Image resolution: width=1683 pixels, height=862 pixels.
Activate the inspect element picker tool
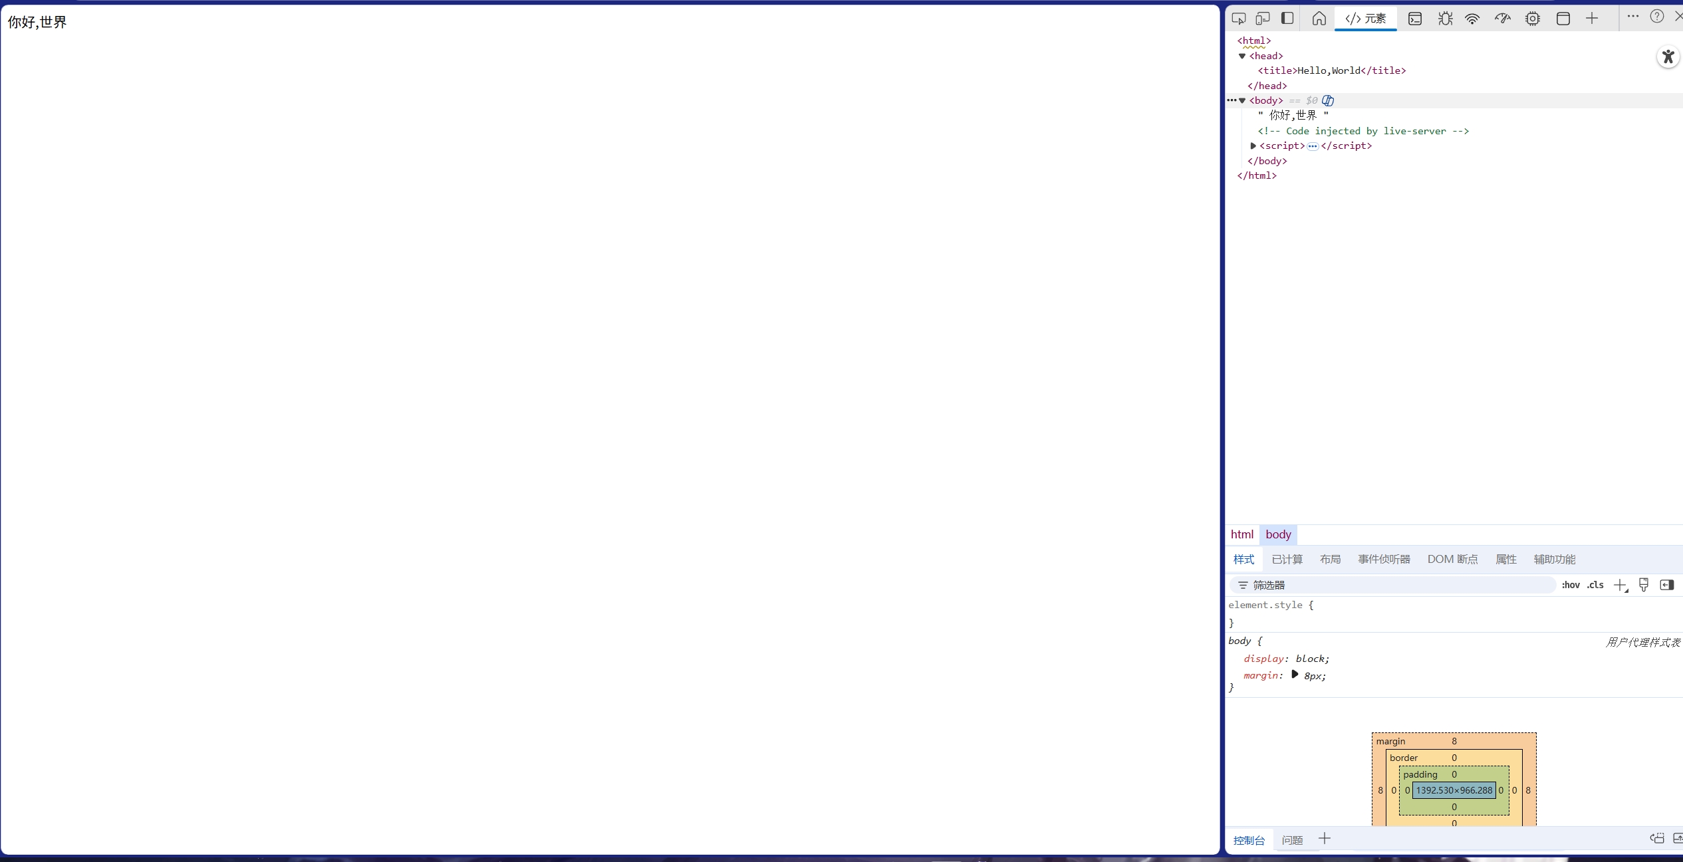point(1238,19)
